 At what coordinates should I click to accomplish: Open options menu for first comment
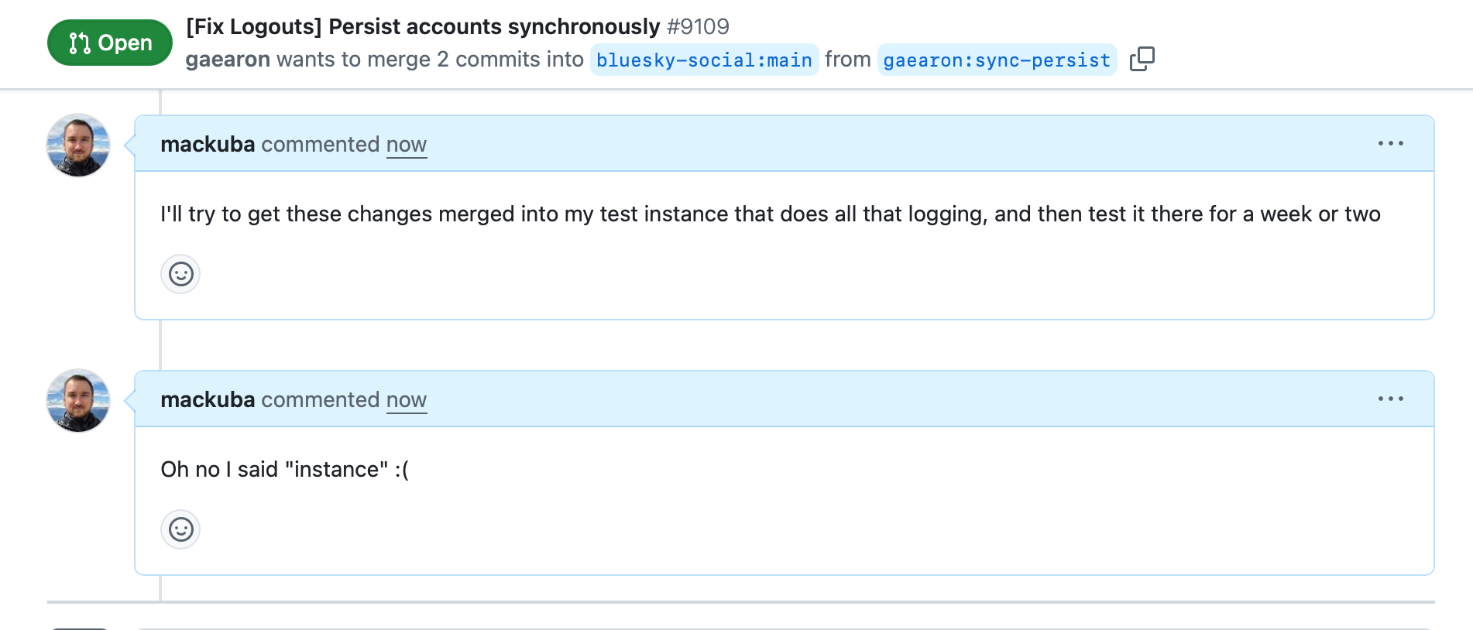pos(1390,143)
